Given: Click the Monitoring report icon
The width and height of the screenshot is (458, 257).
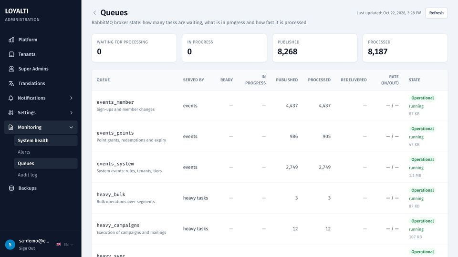Looking at the screenshot, I should [11, 127].
